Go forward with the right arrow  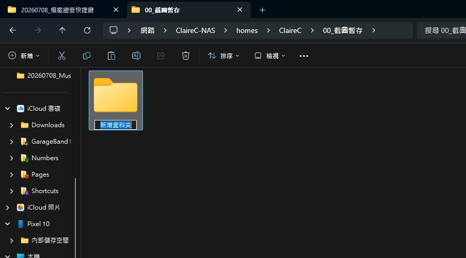pyautogui.click(x=38, y=30)
